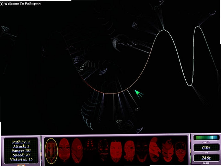The height and width of the screenshot is (166, 221).
Task: Choose the one-eyed oval mask
Action: point(77,151)
